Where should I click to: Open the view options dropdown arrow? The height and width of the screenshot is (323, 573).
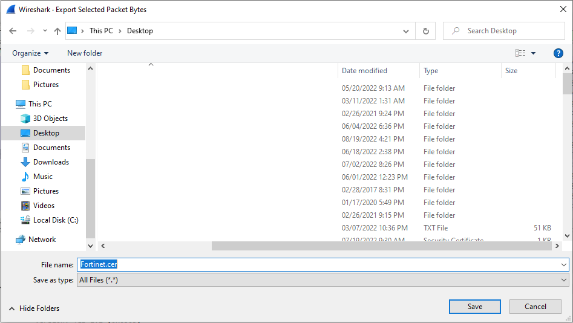pyautogui.click(x=533, y=53)
